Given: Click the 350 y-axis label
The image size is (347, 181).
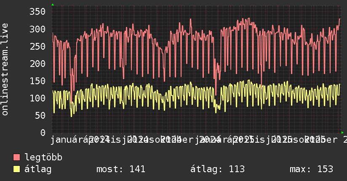Looking at the screenshot, I should tap(37, 11).
